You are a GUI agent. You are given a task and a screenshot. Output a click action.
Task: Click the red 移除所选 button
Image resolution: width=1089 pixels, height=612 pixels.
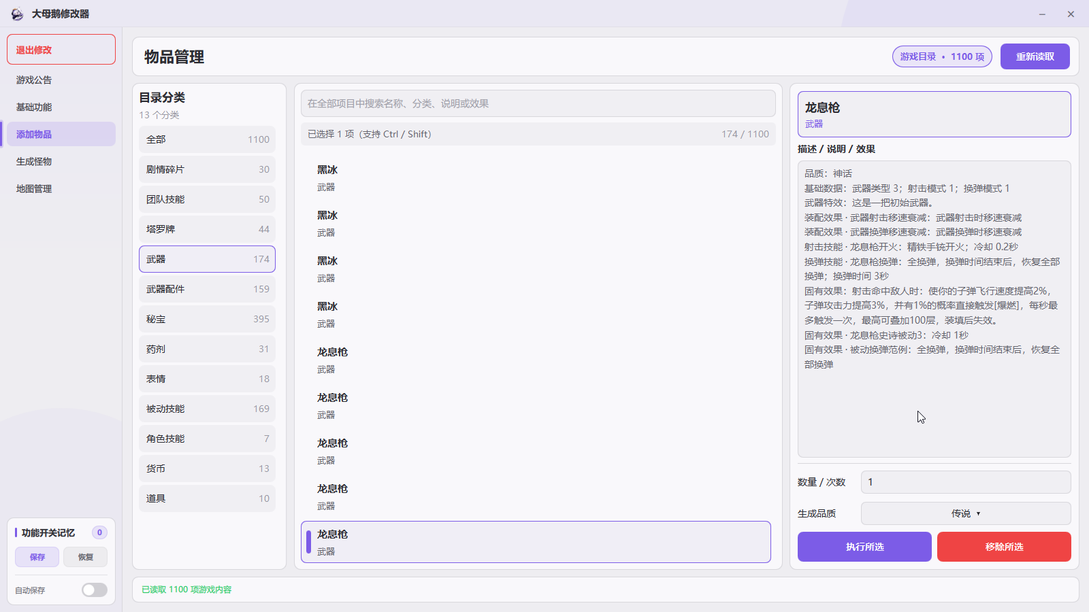(x=1004, y=547)
